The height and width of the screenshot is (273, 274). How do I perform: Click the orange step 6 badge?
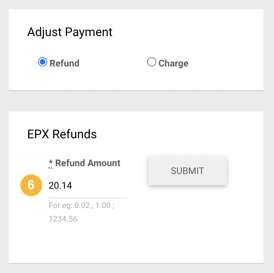[x=31, y=185]
